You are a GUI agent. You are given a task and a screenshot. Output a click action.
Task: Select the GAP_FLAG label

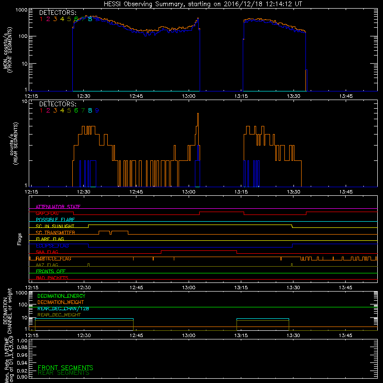pos(47,213)
